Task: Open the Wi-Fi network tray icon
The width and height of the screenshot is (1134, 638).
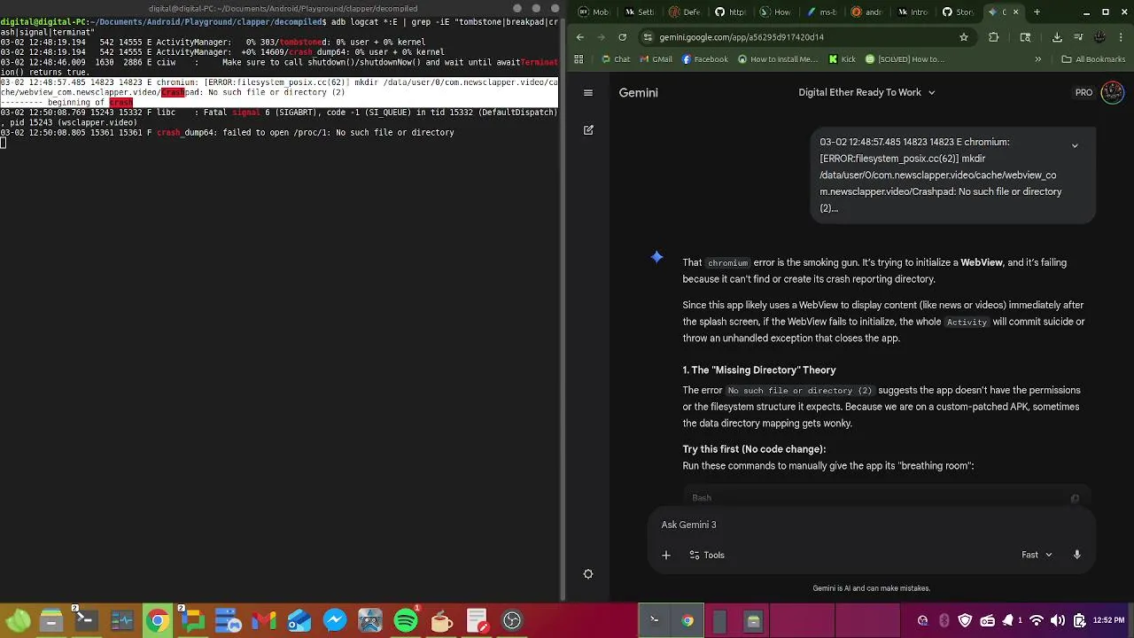Action: pos(1036,620)
